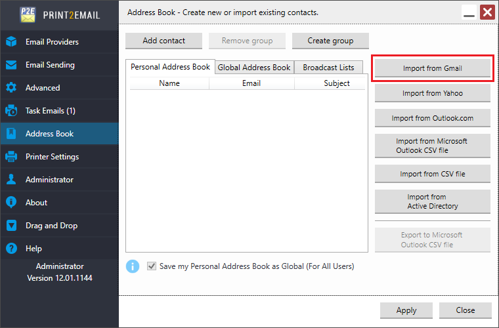
Task: Sort the list by the Email column header
Action: 251,83
